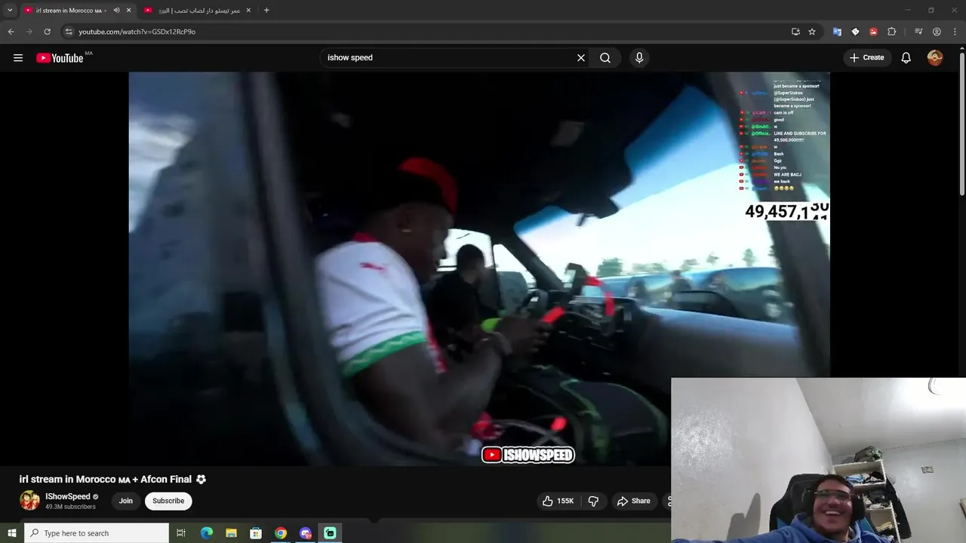Open File Explorer from the taskbar
The image size is (966, 543).
[231, 533]
